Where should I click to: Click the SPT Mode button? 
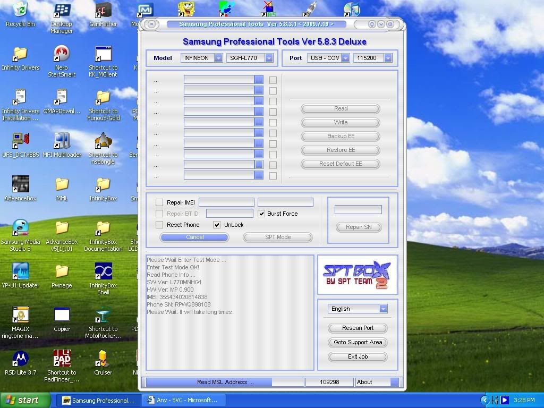277,237
